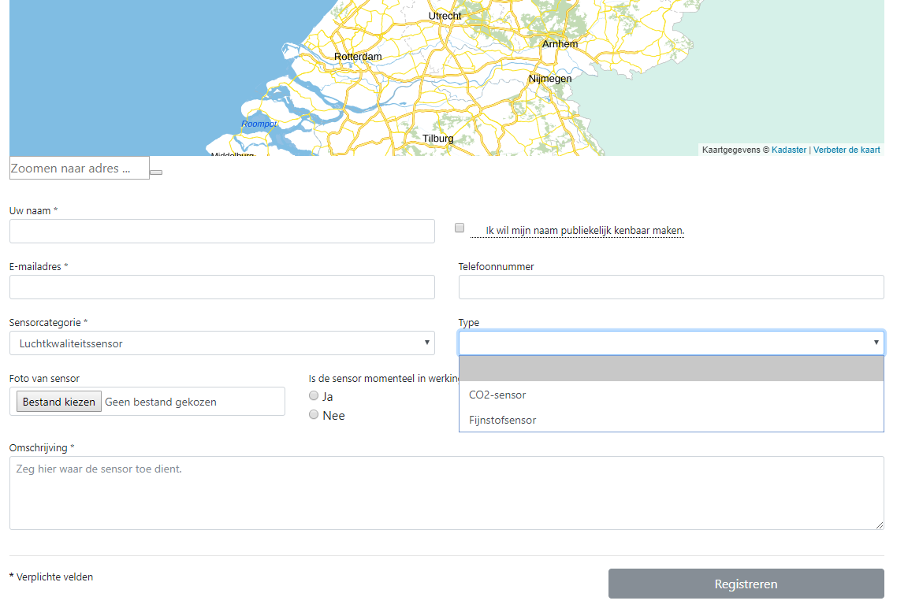
Task: Collapse the Type dropdown
Action: coord(671,343)
